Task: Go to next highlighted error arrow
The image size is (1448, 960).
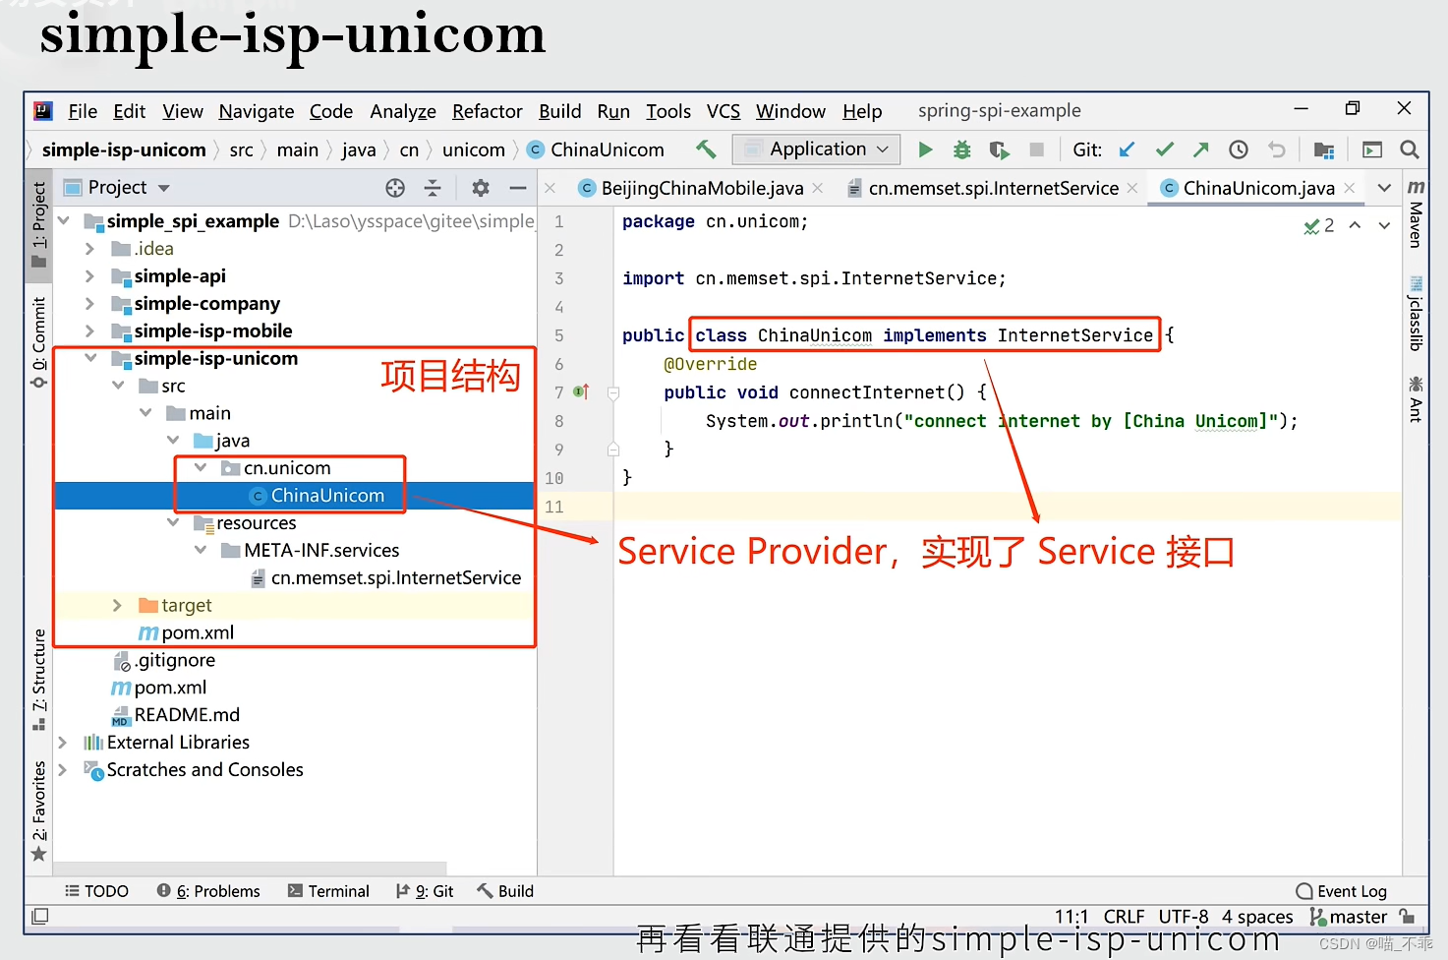Action: (x=1384, y=225)
